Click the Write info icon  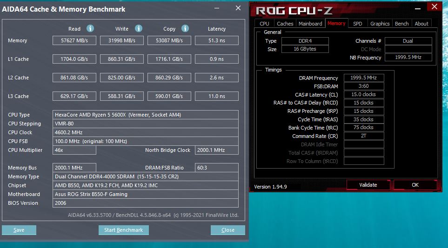139,28
